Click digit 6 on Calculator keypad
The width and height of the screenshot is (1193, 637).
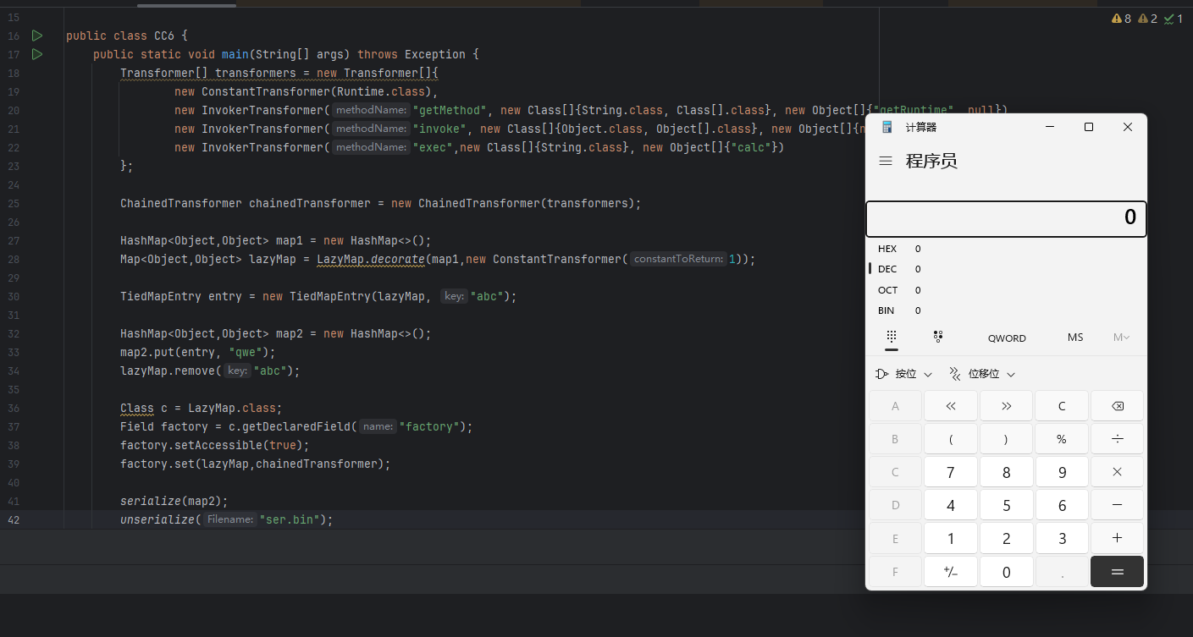coord(1062,505)
